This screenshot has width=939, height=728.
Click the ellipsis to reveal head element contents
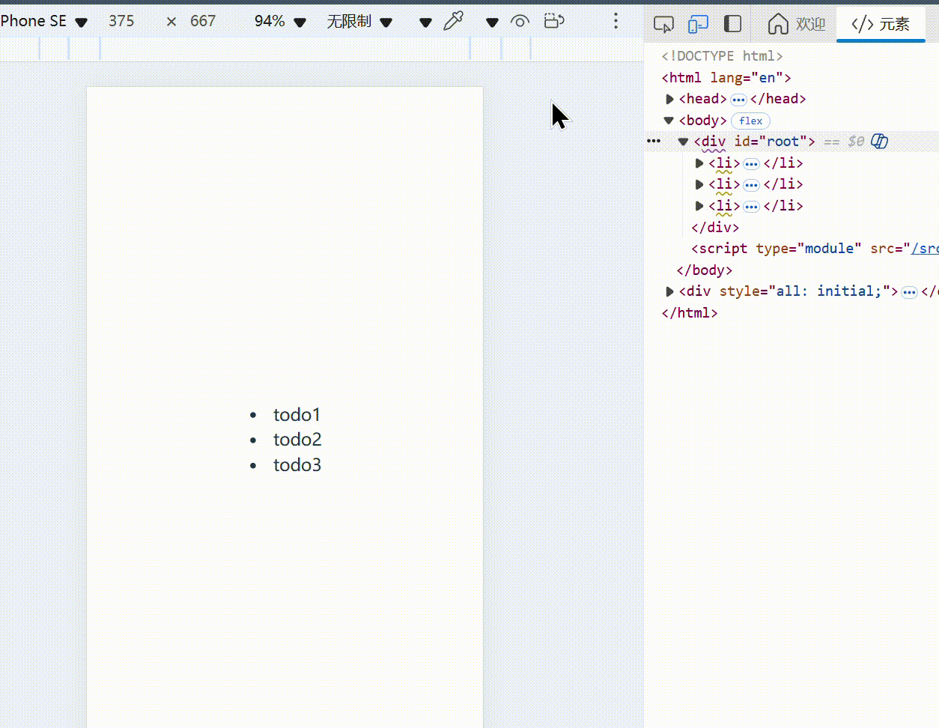tap(738, 98)
